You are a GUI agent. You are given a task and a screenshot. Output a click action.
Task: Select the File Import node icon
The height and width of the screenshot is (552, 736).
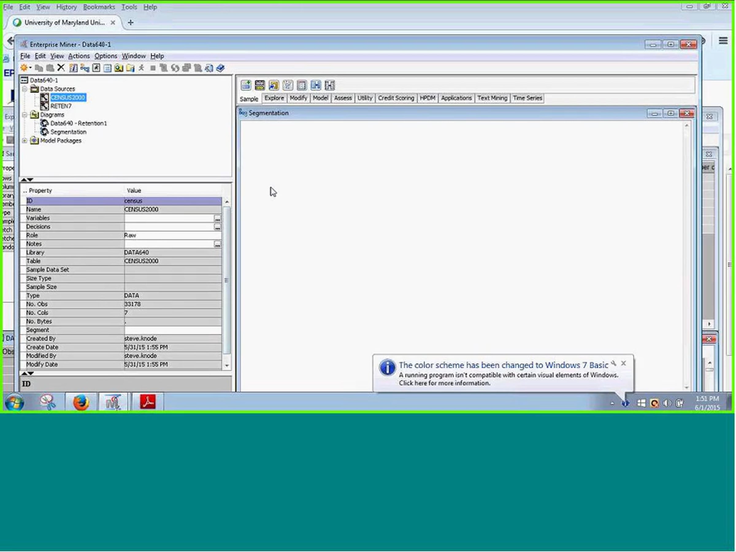274,85
